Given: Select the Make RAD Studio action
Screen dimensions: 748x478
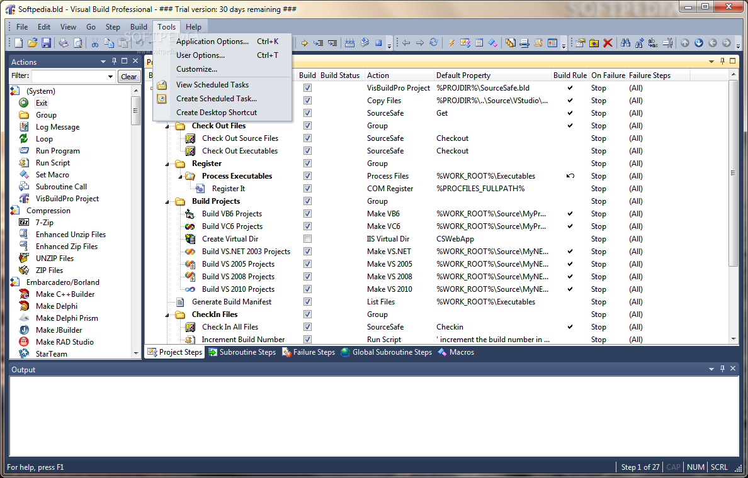Looking at the screenshot, I should (64, 342).
